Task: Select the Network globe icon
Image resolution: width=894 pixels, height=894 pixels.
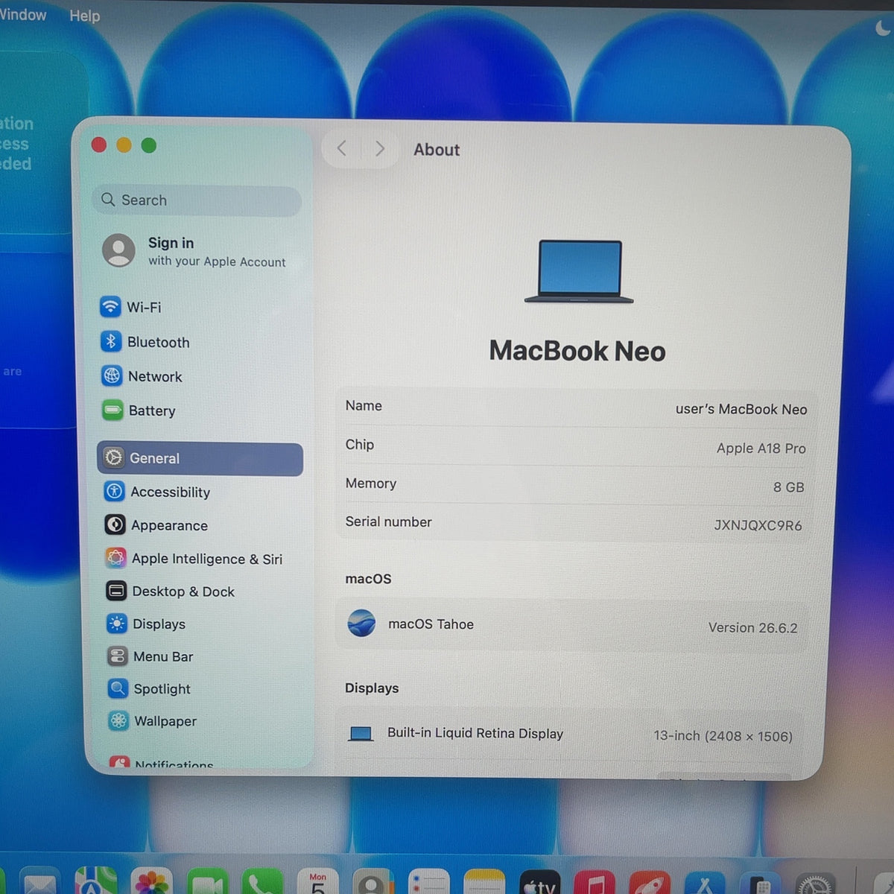Action: pos(112,376)
